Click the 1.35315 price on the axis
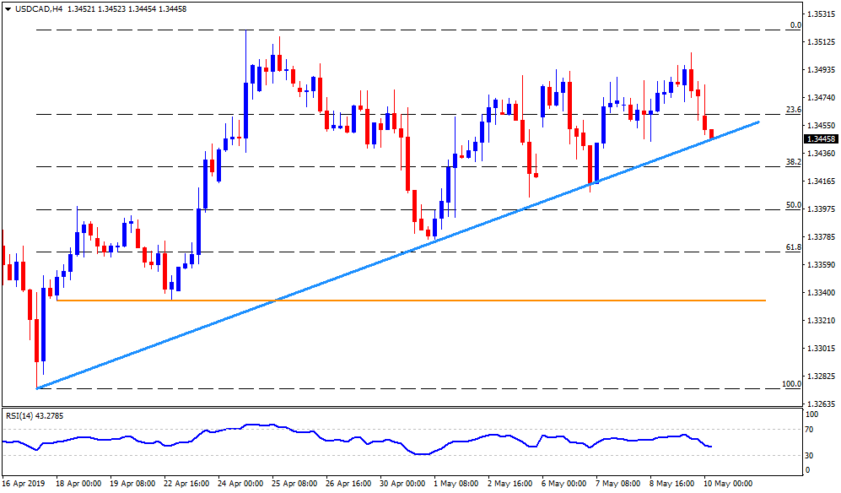The height and width of the screenshot is (493, 841). [x=820, y=14]
